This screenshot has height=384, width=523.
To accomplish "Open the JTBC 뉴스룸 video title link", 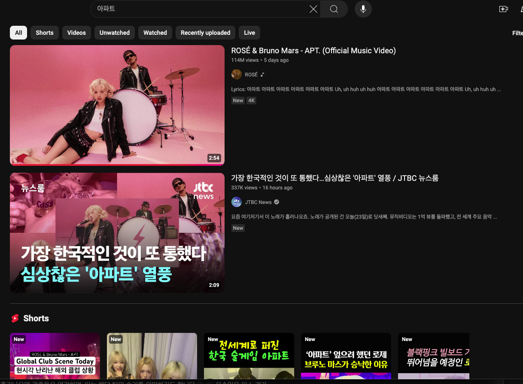I will click(335, 178).
